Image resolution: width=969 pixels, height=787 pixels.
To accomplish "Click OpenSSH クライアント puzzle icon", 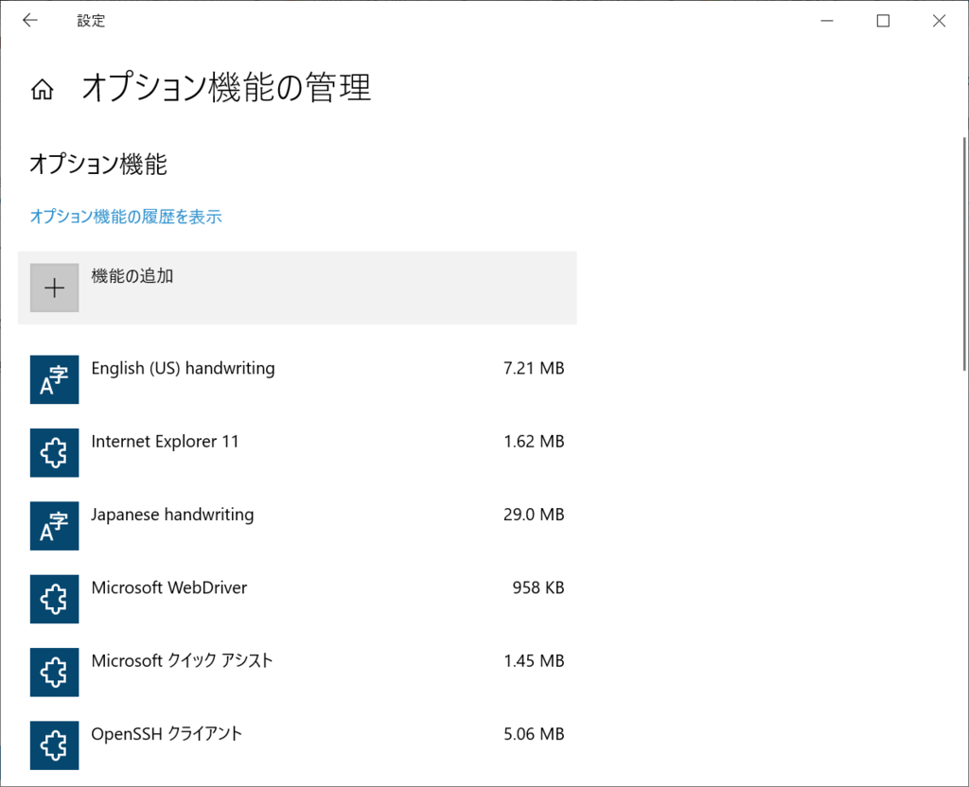I will tap(54, 745).
